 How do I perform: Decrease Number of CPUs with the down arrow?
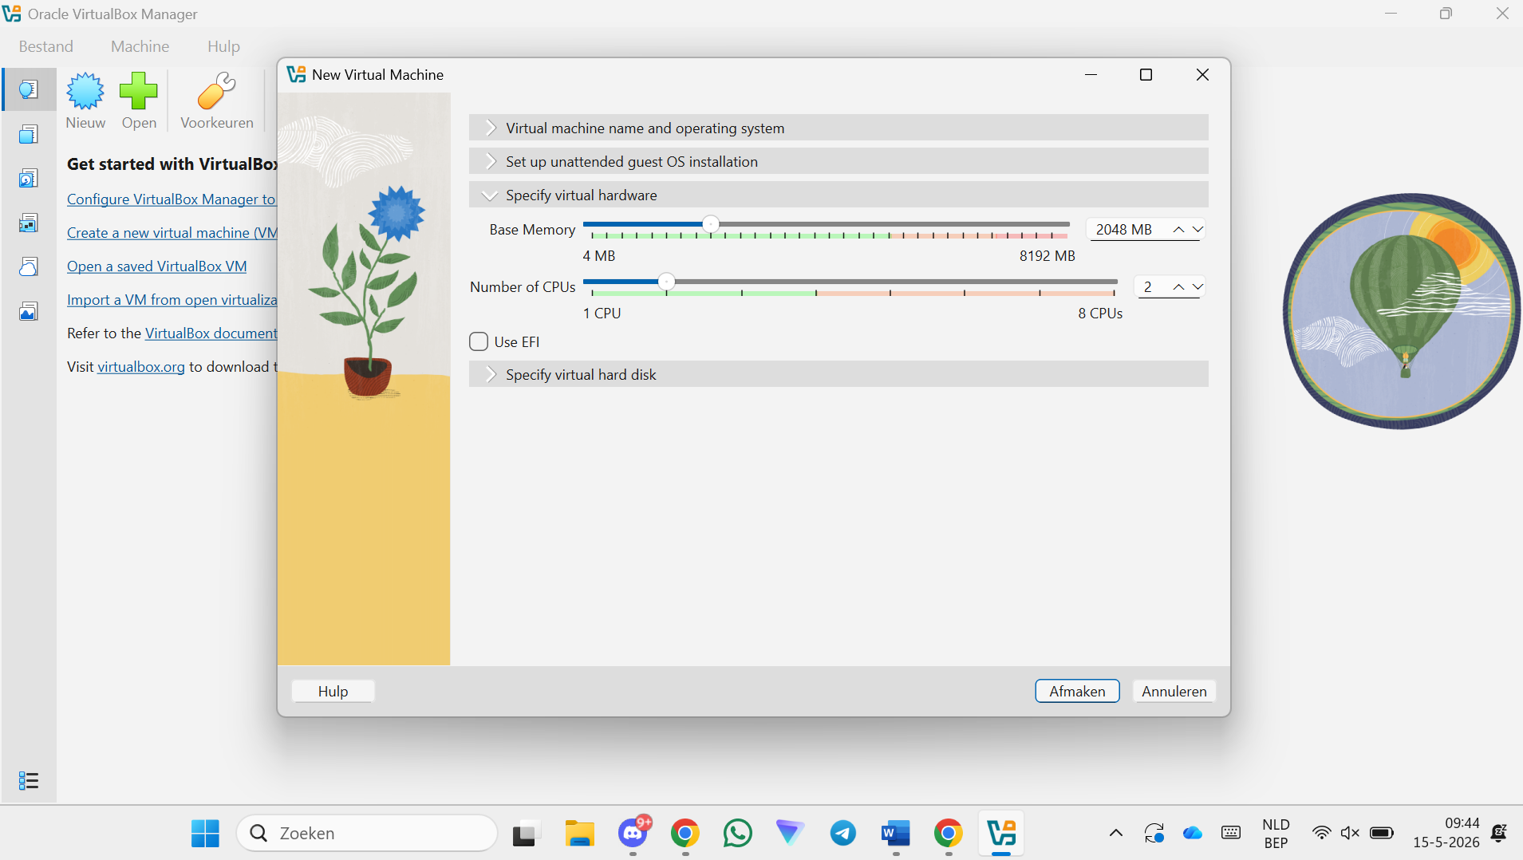(x=1197, y=287)
